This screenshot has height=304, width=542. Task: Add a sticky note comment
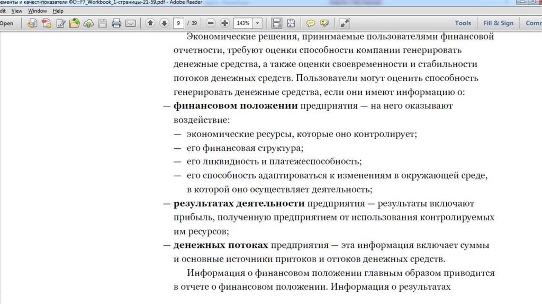pyautogui.click(x=310, y=23)
